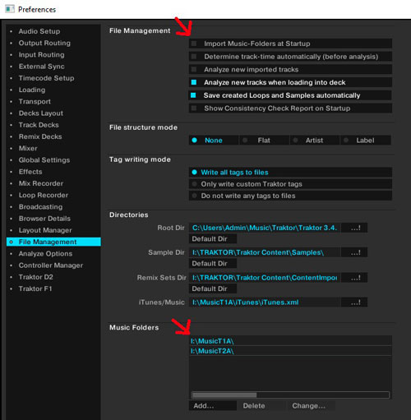
Task: Open Output Routing preferences page
Action: [44, 43]
